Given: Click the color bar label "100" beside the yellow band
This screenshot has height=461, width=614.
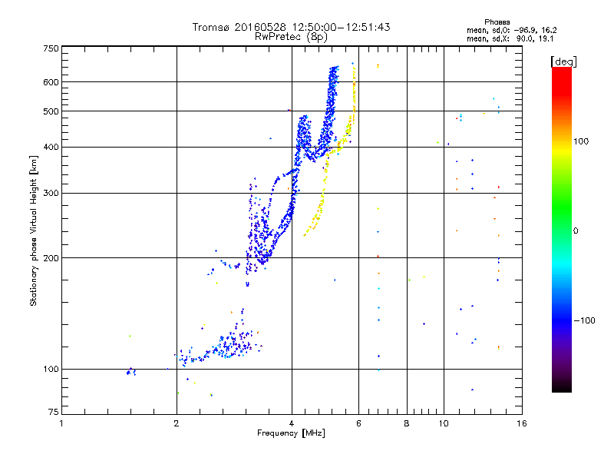Looking at the screenshot, I should point(581,141).
